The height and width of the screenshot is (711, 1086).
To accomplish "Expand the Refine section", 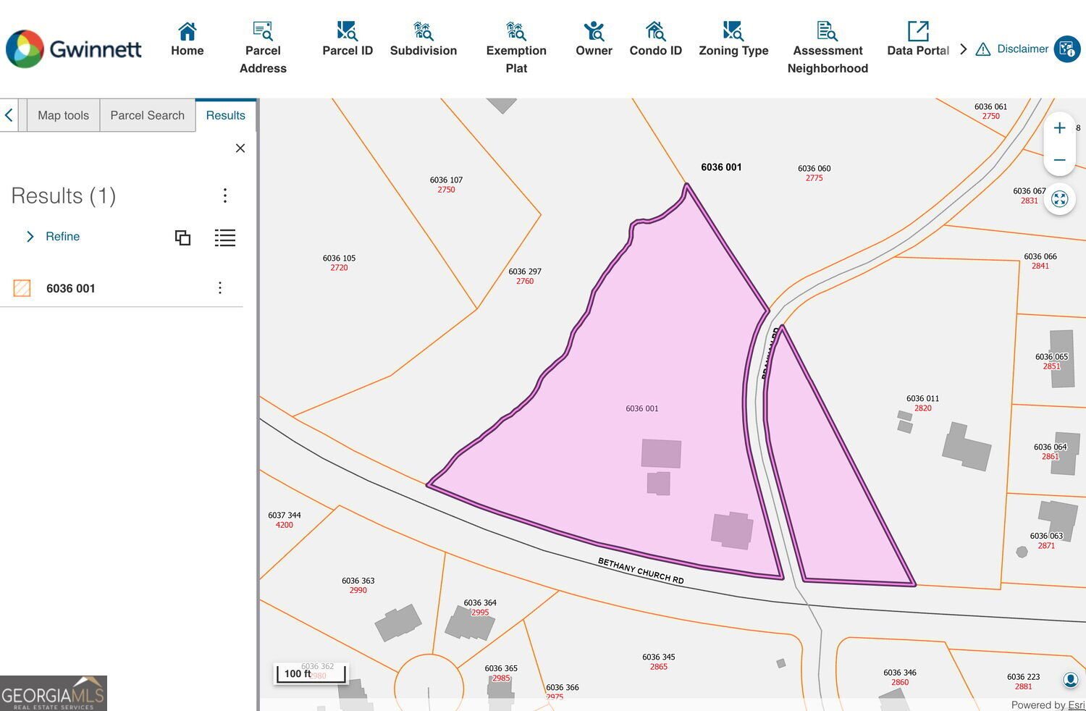I will click(53, 237).
